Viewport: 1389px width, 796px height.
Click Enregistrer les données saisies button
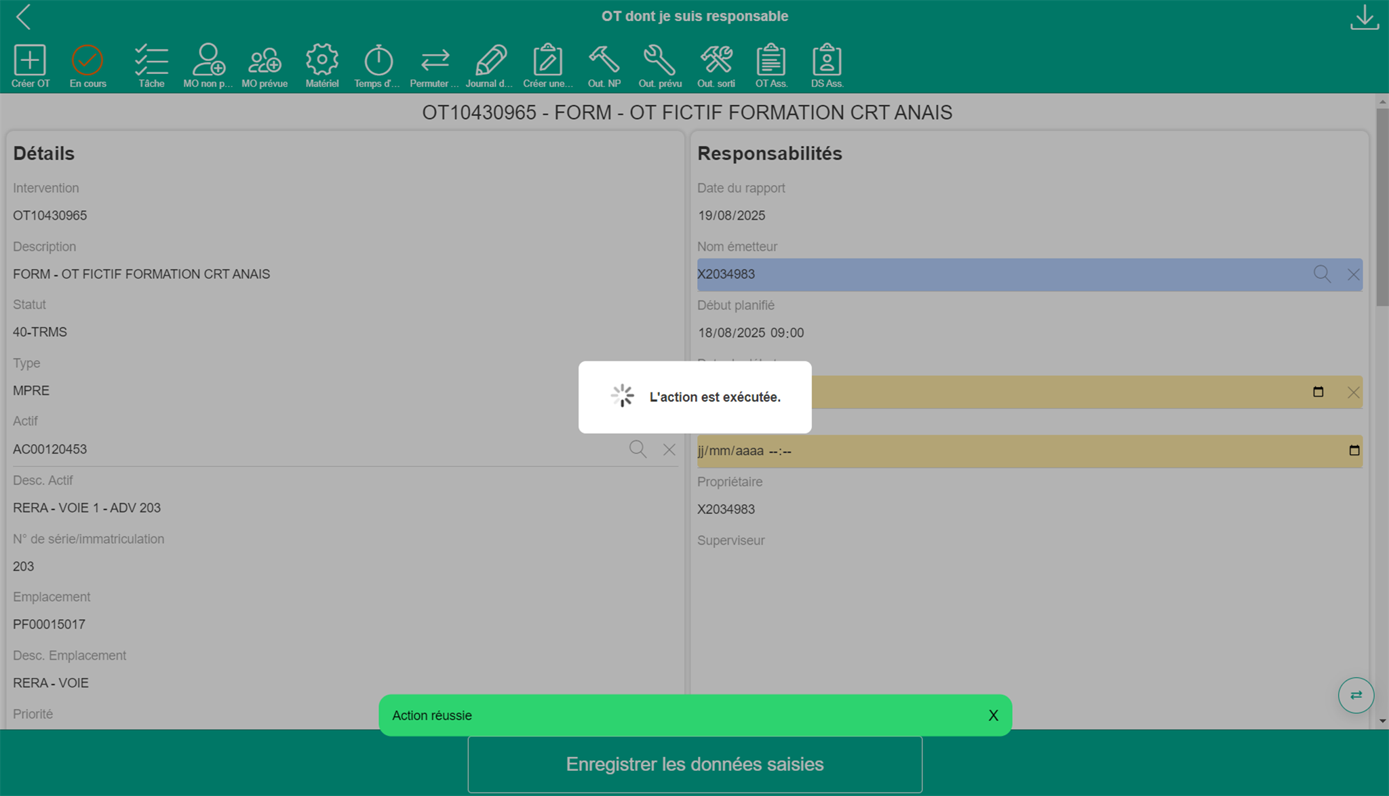tap(694, 764)
